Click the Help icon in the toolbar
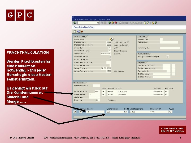191x143 pixels. [153, 23]
